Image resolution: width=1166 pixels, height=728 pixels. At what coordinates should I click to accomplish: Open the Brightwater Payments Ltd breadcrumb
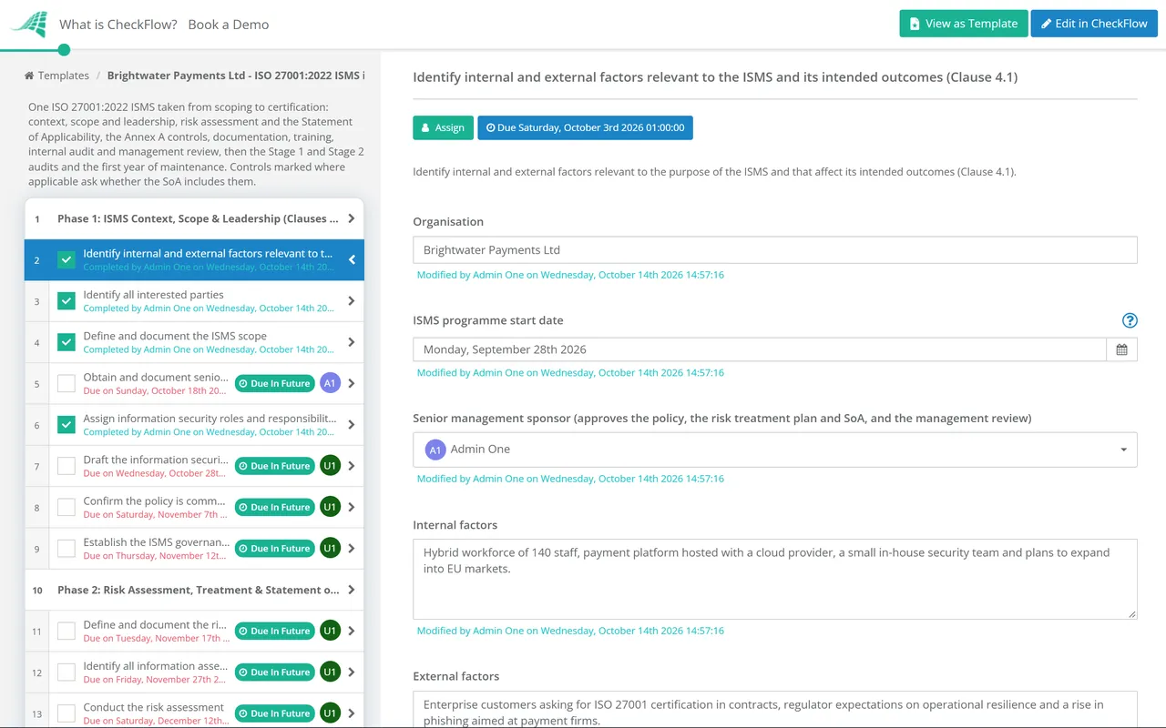236,76
